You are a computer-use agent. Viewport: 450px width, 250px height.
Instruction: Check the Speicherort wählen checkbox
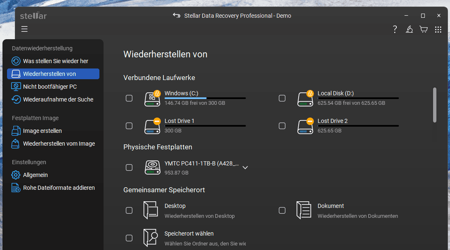129,238
